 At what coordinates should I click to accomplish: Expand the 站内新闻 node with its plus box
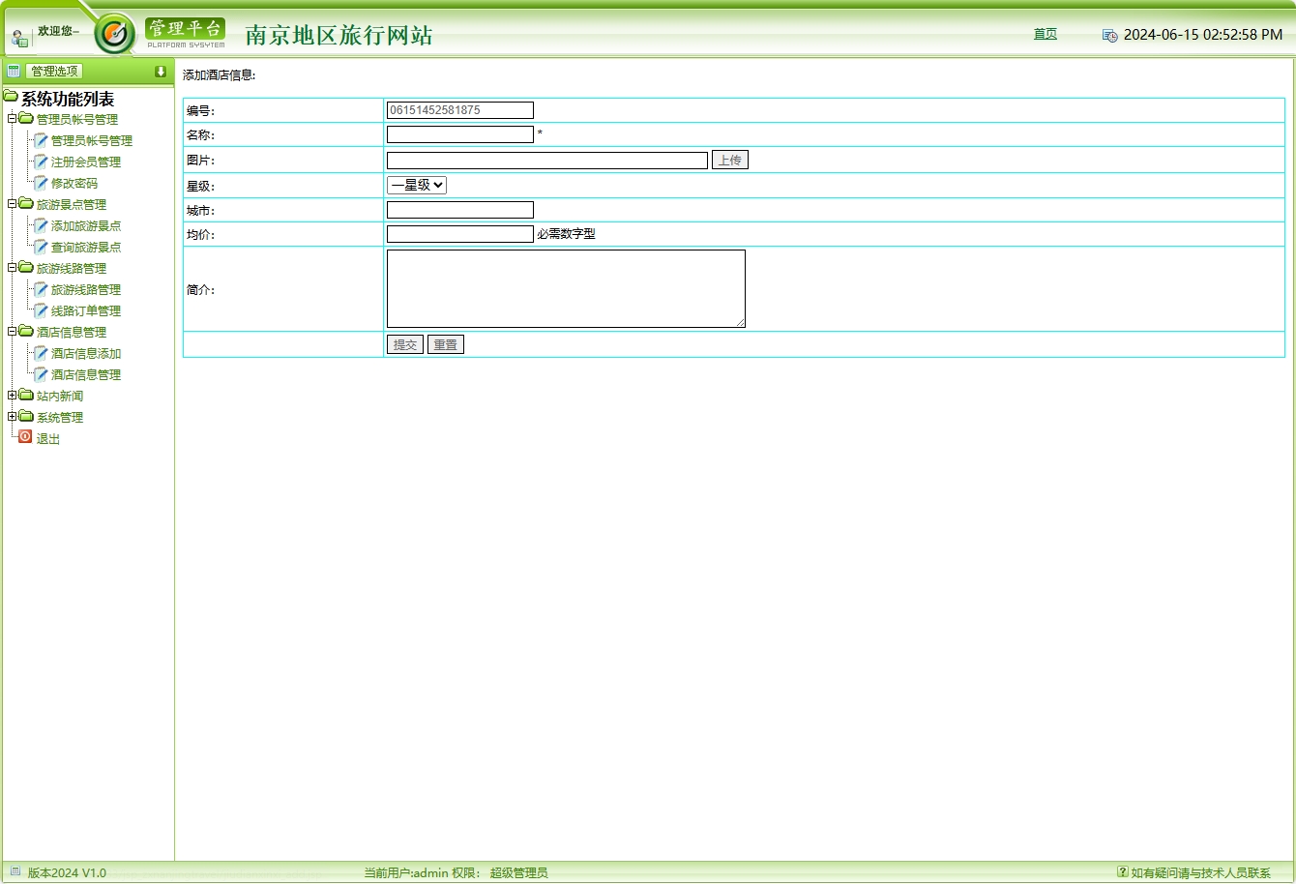(x=13, y=396)
